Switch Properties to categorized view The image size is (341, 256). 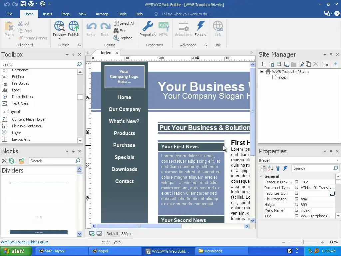(x=263, y=168)
